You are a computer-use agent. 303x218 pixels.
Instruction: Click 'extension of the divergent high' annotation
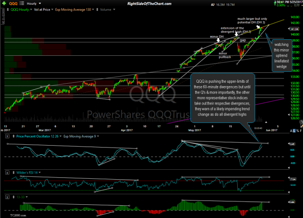236,30
